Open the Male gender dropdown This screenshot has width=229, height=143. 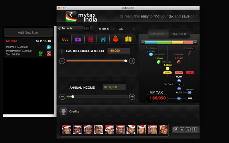pyautogui.click(x=127, y=29)
